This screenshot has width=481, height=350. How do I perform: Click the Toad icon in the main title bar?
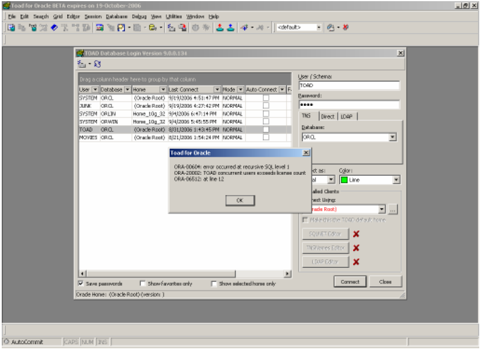point(6,6)
